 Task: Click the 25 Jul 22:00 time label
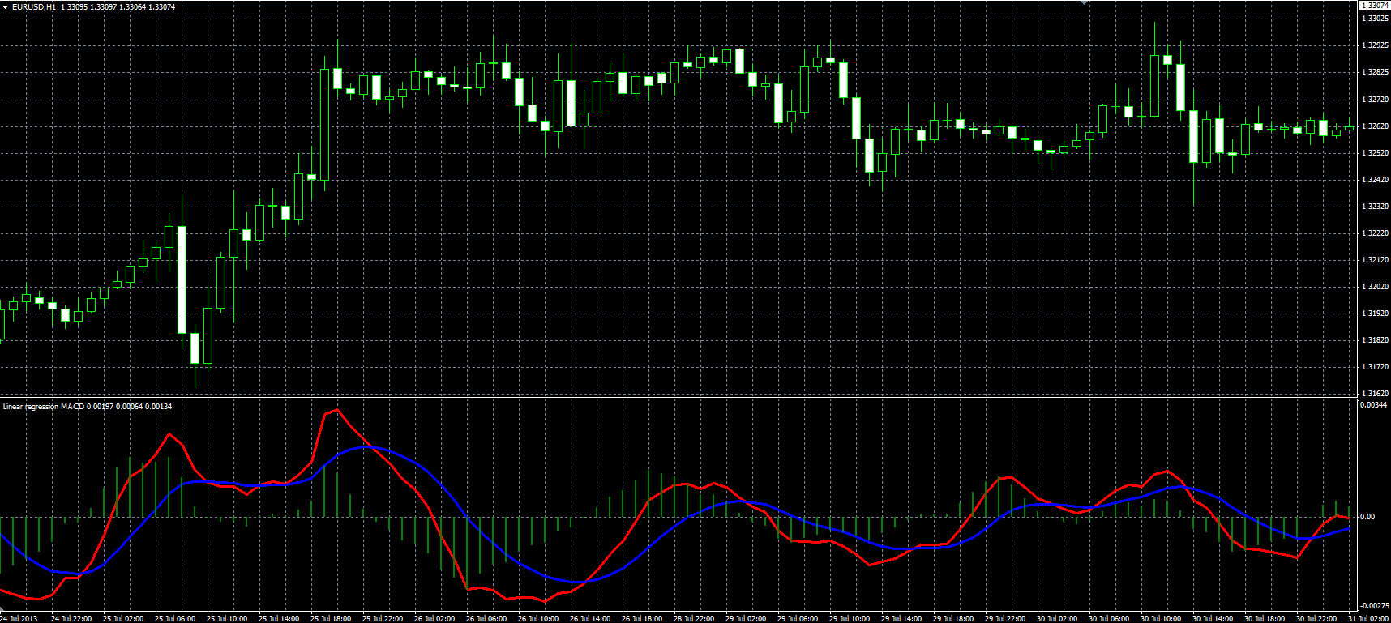pyautogui.click(x=383, y=619)
